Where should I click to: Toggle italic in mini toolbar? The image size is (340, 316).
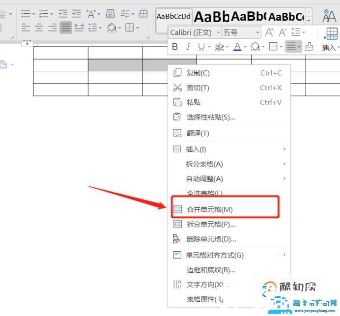(188, 46)
